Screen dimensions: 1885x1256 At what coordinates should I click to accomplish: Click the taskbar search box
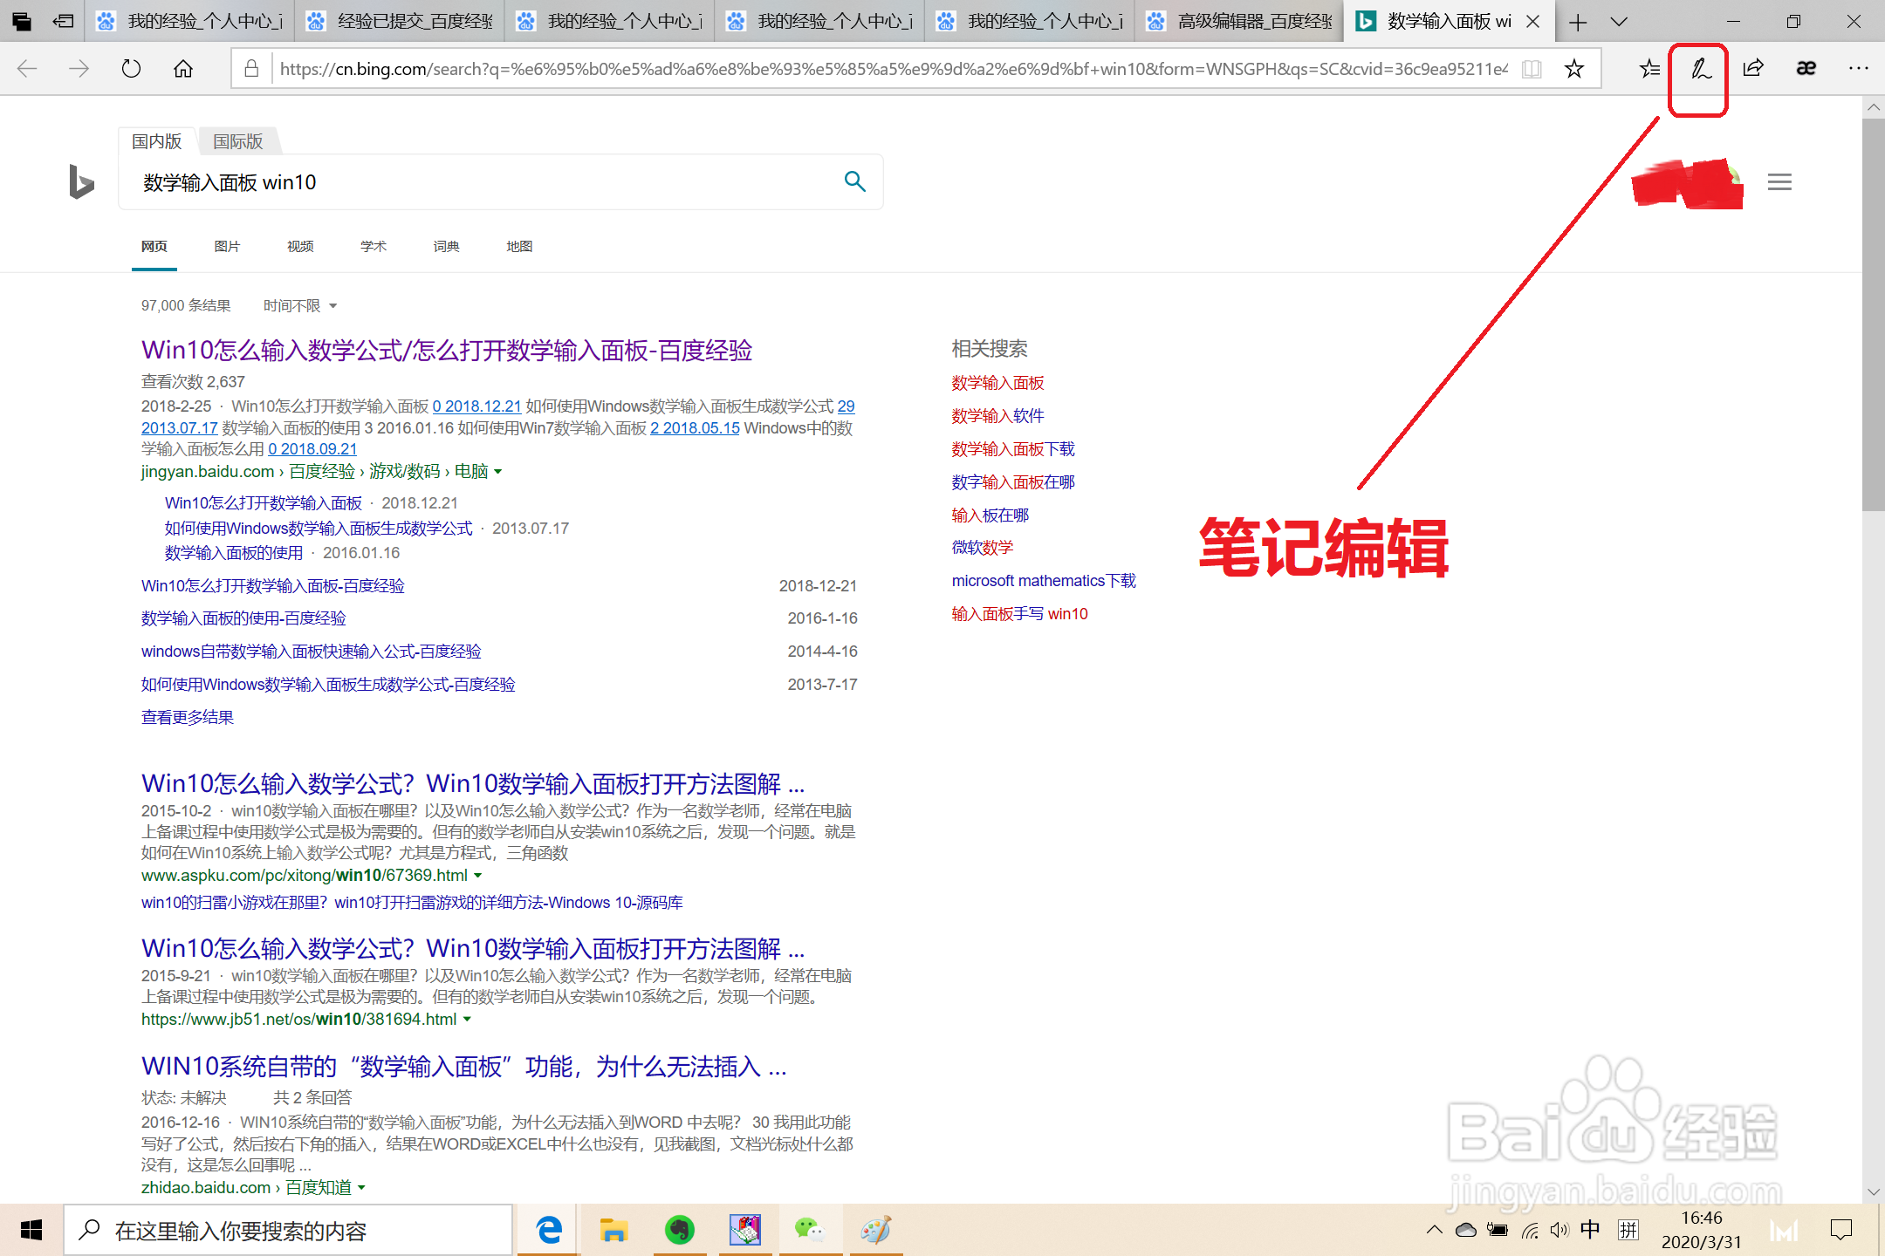288,1231
